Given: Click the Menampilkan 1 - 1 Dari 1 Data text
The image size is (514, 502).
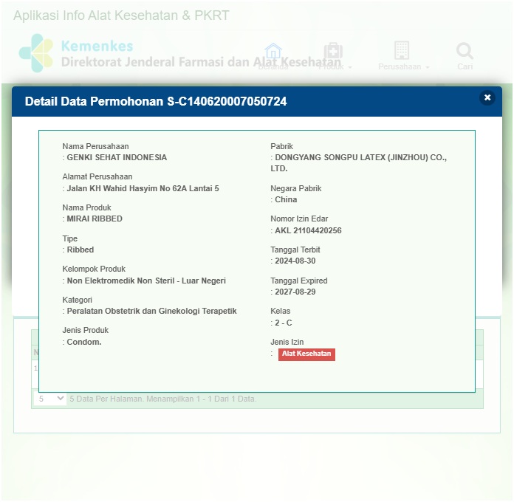Looking at the screenshot, I should (x=202, y=399).
